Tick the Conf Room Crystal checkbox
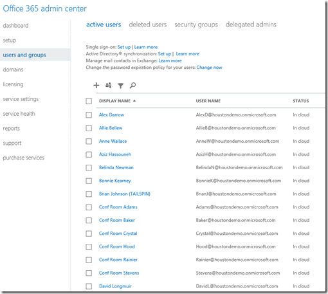The width and height of the screenshot is (328, 294). tap(89, 234)
